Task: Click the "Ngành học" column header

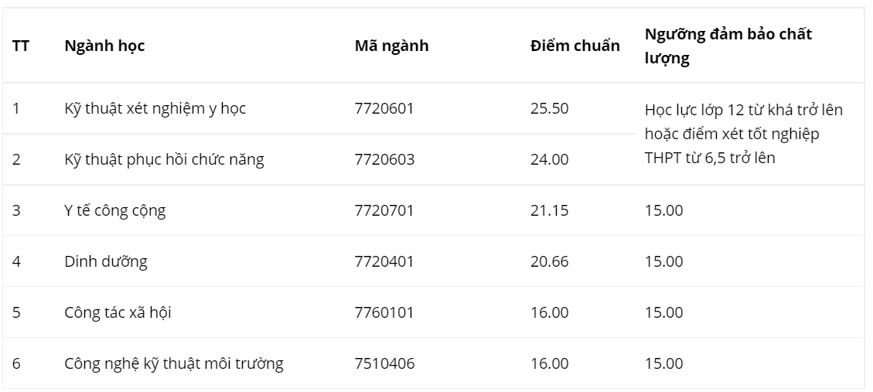Action: tap(104, 46)
